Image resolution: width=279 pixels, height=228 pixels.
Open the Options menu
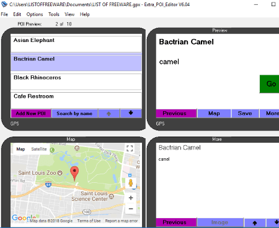coord(35,14)
